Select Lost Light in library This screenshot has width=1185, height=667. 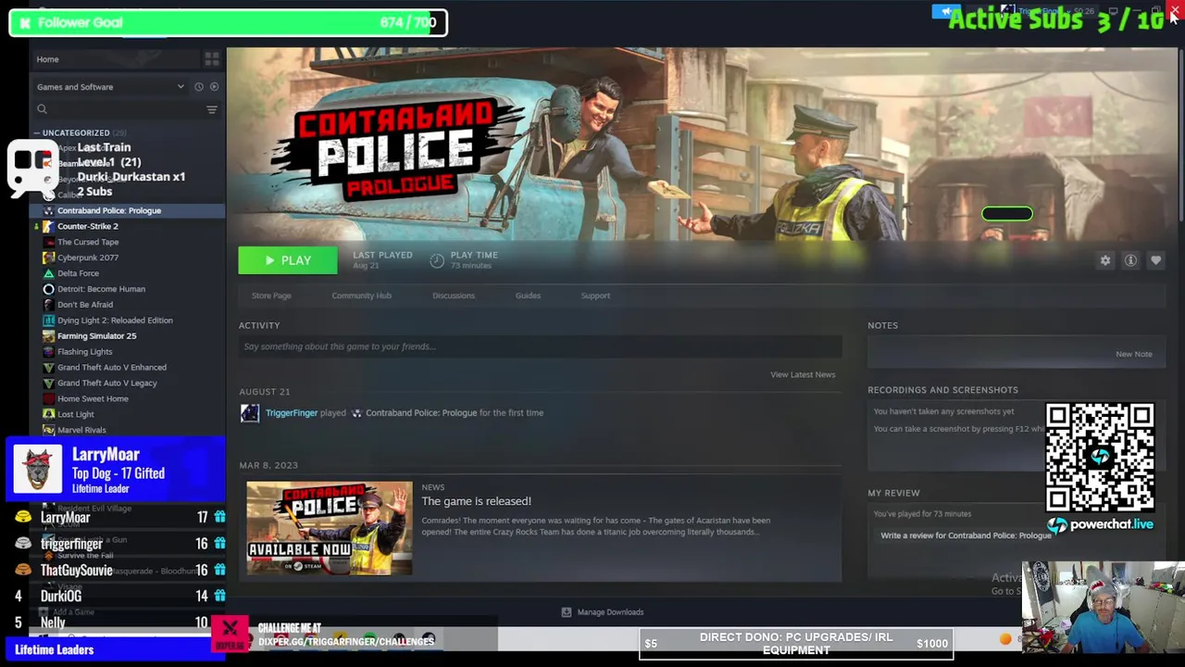[x=76, y=415]
